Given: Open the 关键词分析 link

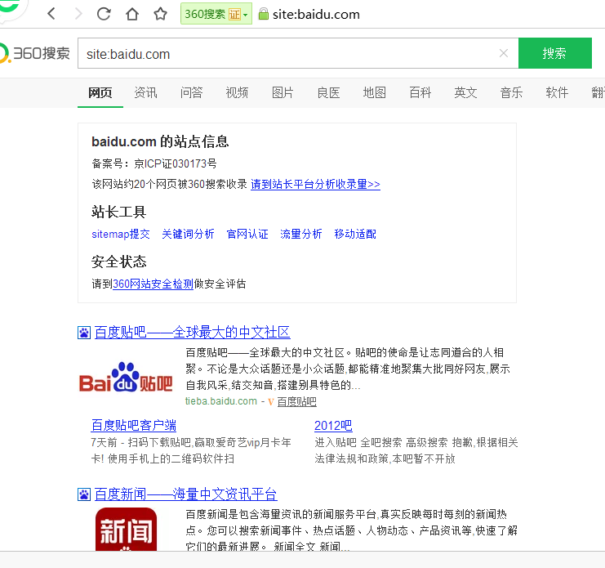Looking at the screenshot, I should pyautogui.click(x=188, y=234).
